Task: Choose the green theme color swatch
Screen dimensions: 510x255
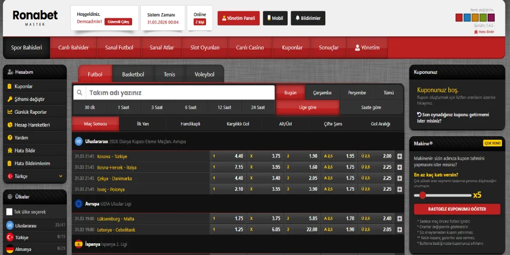Action: click(483, 17)
